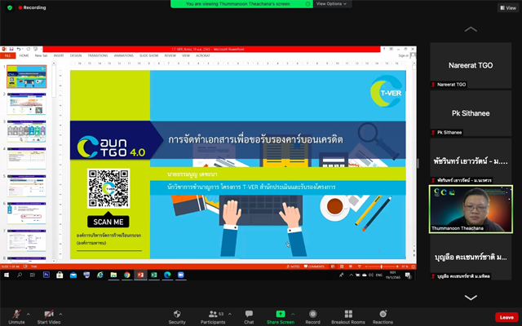Select slide 2 thumbnail
522x326 pixels.
point(27,104)
